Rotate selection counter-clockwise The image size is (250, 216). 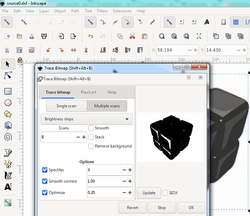click(x=49, y=50)
